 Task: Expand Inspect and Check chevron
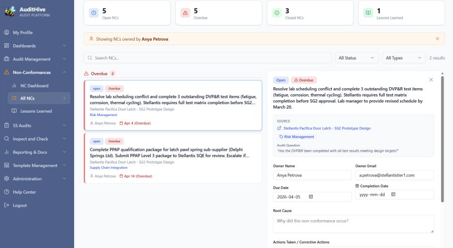pyautogui.click(x=65, y=138)
